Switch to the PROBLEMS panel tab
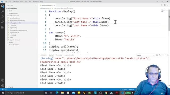This screenshot has width=170, height=95. point(43,55)
